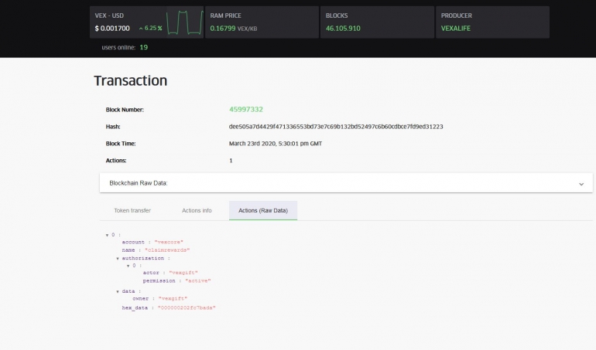The image size is (596, 350).
Task: Click the transaction hash string
Action: pos(336,127)
